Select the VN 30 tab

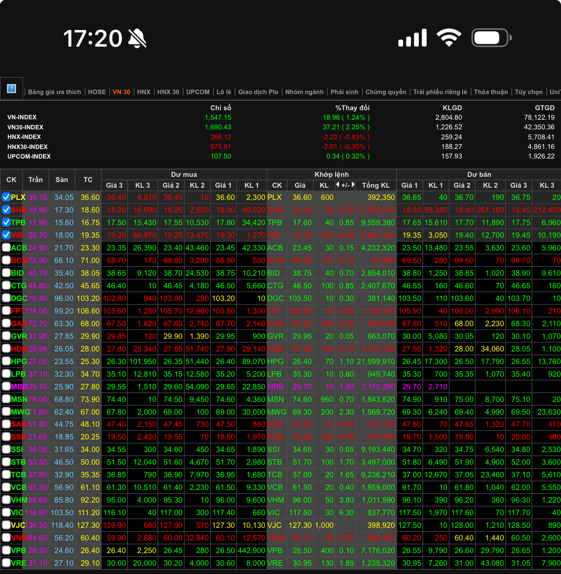pyautogui.click(x=121, y=92)
